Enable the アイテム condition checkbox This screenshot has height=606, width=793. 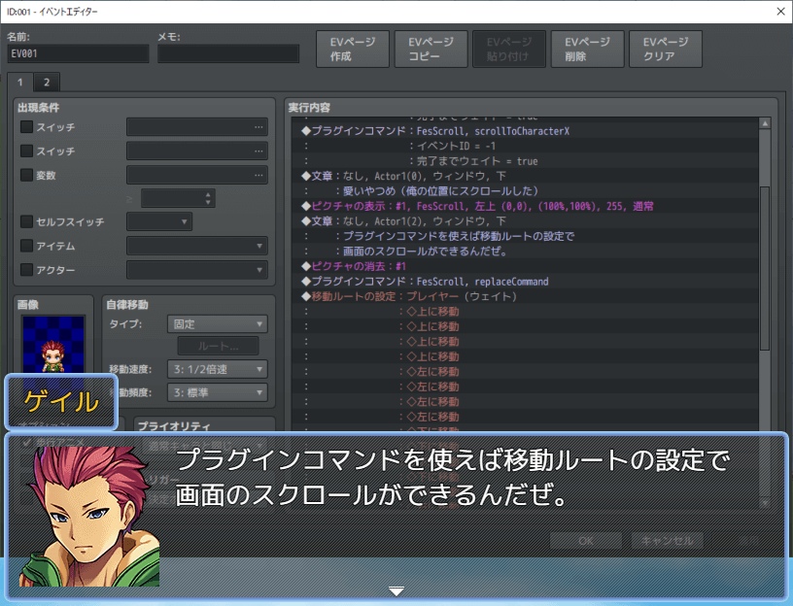27,246
